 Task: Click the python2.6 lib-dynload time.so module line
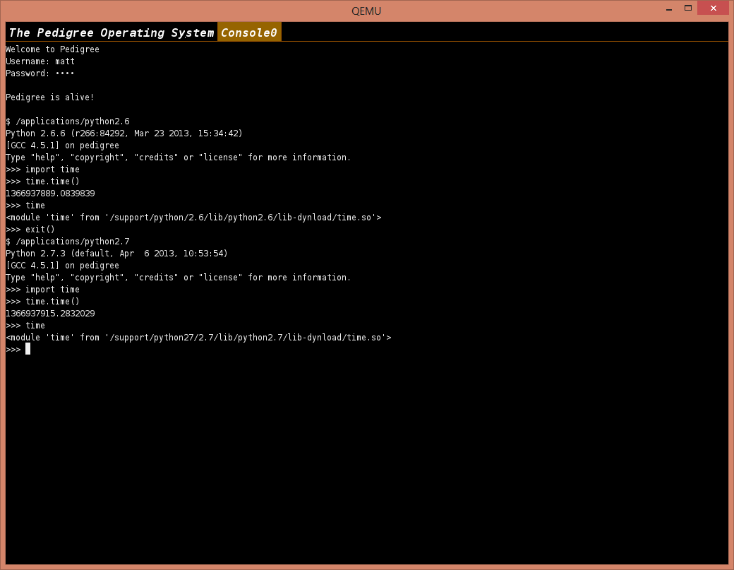click(x=194, y=218)
